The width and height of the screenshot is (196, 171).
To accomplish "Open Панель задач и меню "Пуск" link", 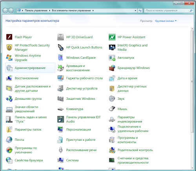I will pos(31,119).
